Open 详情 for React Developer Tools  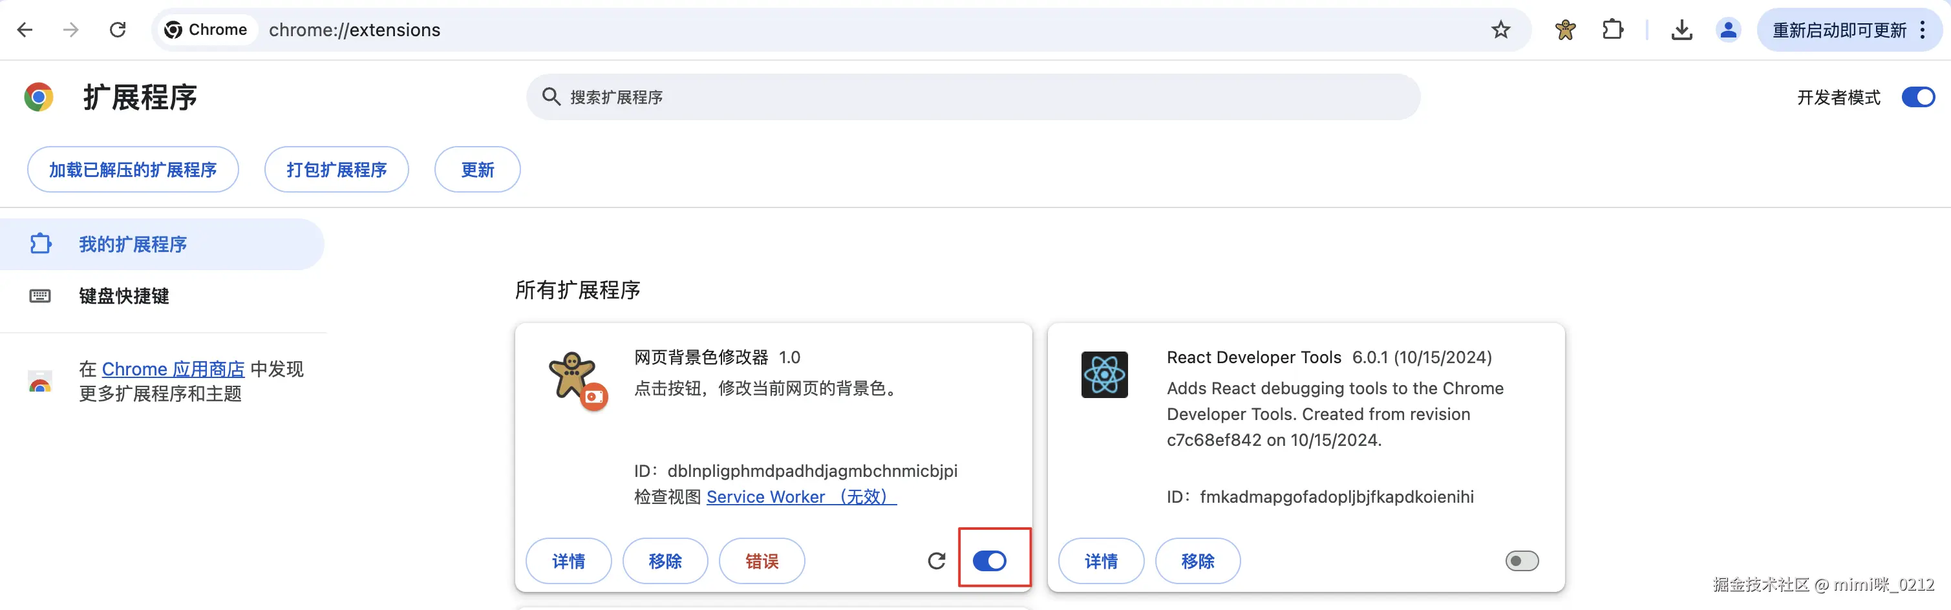coord(1100,561)
